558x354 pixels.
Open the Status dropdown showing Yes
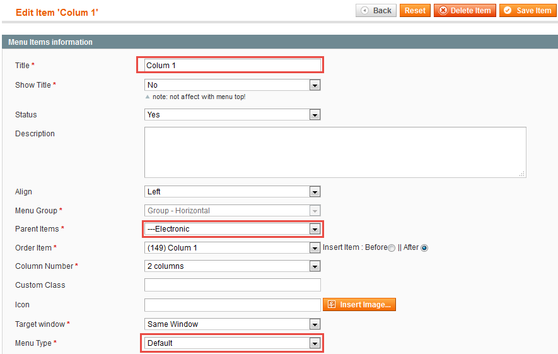pos(233,115)
